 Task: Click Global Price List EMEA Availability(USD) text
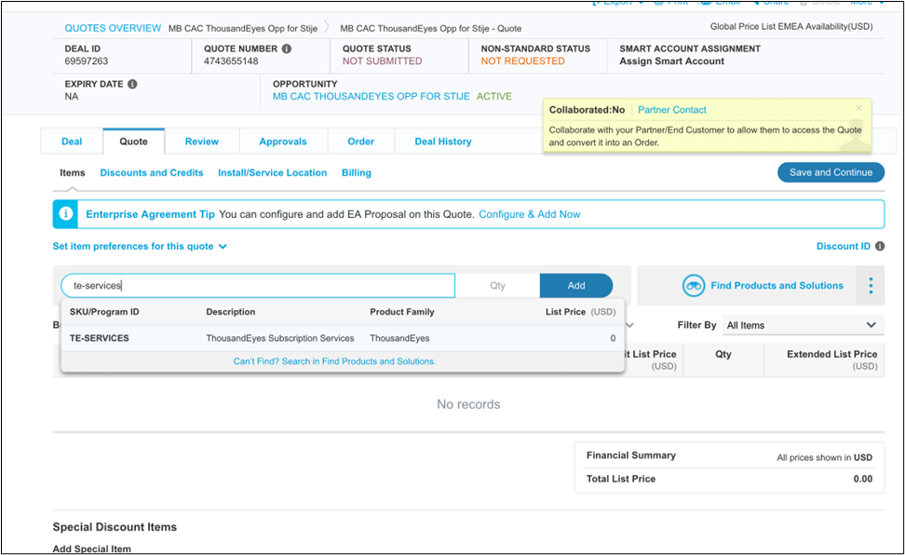791,27
